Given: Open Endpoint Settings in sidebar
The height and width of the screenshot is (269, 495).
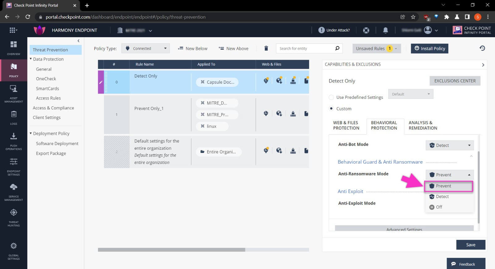Looking at the screenshot, I should pos(14,167).
